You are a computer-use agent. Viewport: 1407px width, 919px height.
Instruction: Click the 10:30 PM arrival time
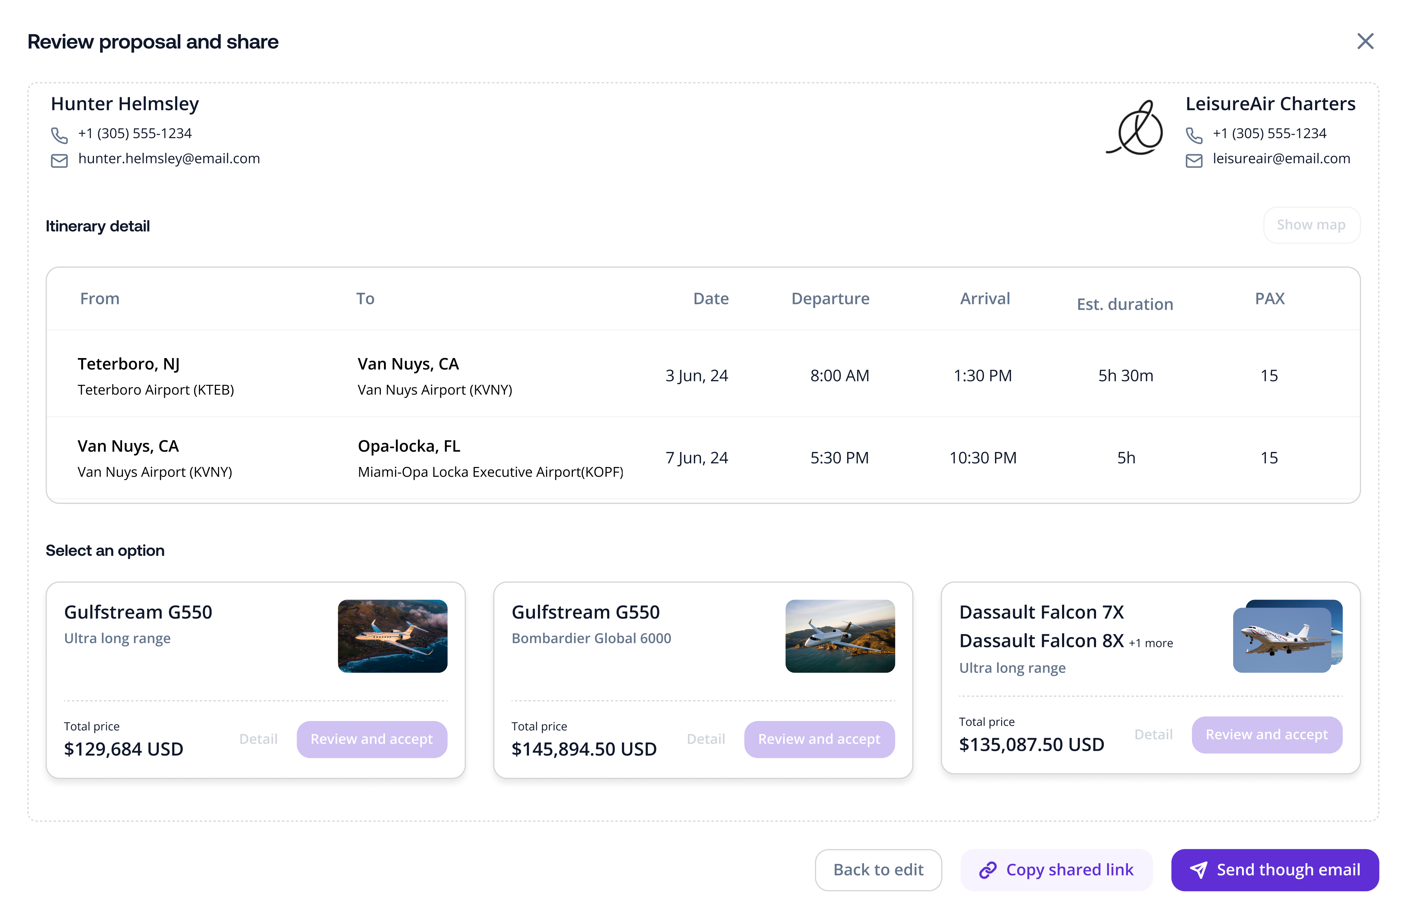[983, 458]
